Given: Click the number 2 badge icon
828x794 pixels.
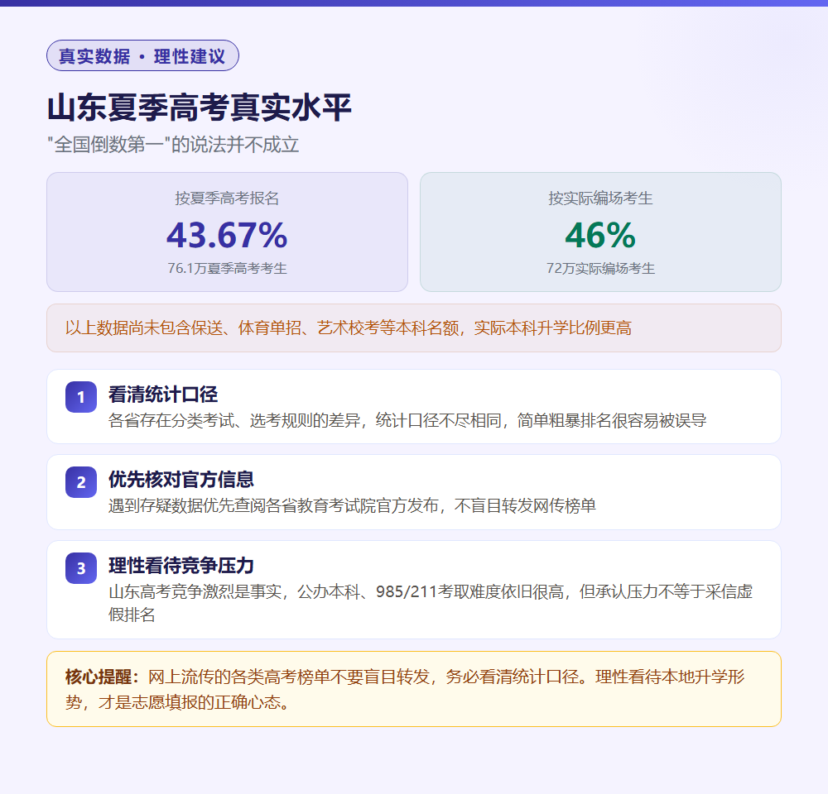Looking at the screenshot, I should (x=81, y=482).
